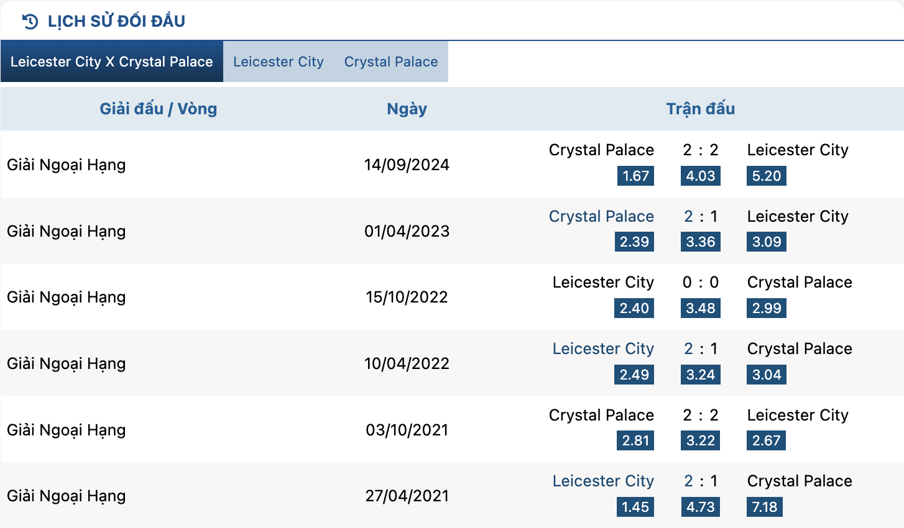Click the 2.39 odds box

(634, 242)
